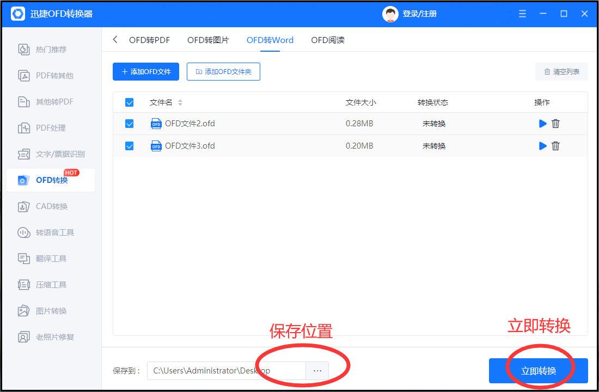Open the OFD阅读 tab
The image size is (599, 392).
328,40
